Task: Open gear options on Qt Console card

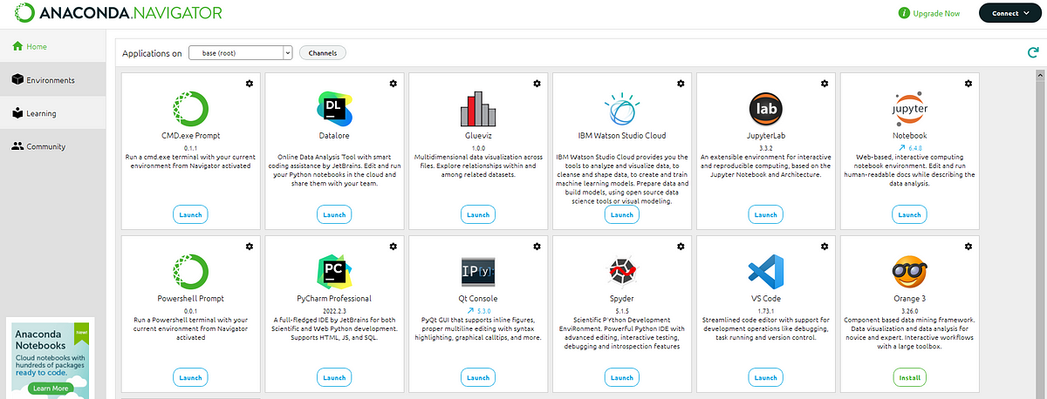Action: point(537,247)
